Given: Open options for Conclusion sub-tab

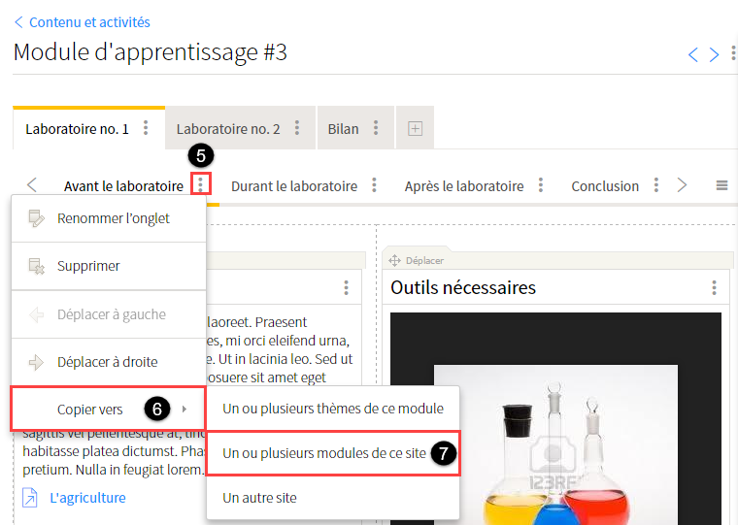Looking at the screenshot, I should point(656,185).
